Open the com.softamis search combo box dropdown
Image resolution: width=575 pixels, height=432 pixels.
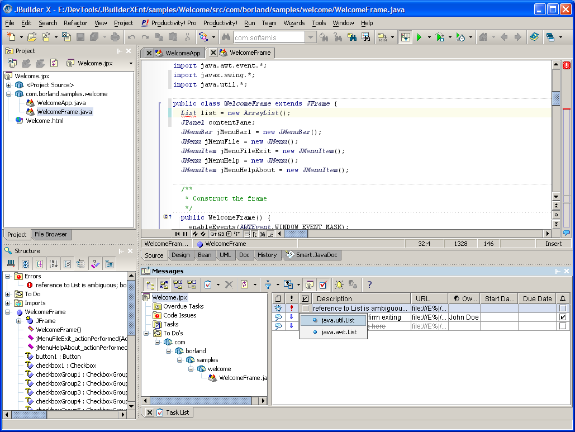tap(311, 37)
